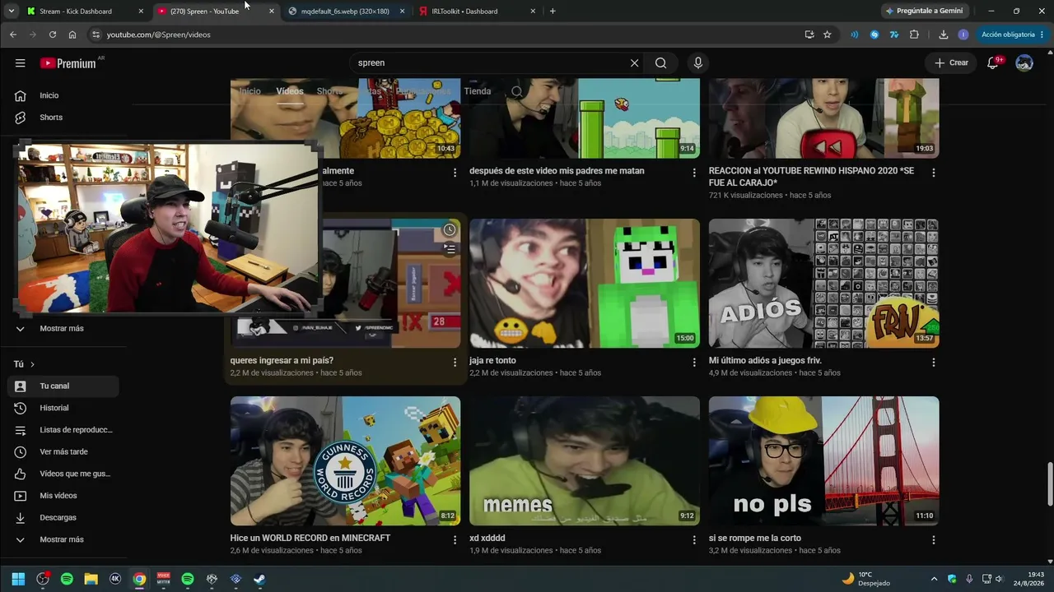Viewport: 1054px width, 592px height.
Task: Open options for 'xd xdddd' video
Action: (694, 539)
